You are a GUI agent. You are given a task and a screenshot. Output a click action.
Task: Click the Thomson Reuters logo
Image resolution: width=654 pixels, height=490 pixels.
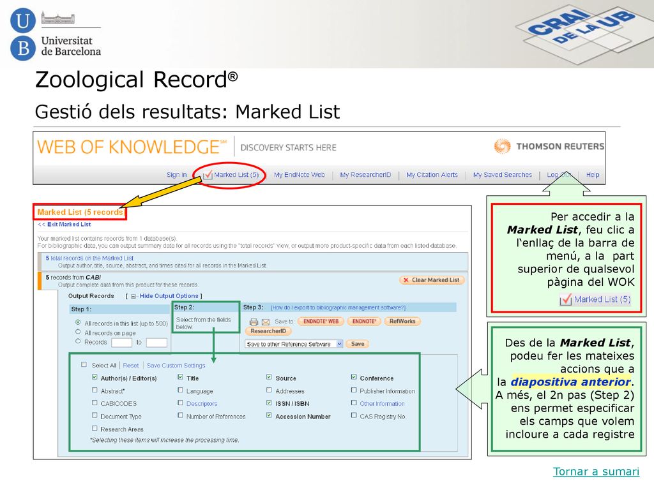[549, 146]
